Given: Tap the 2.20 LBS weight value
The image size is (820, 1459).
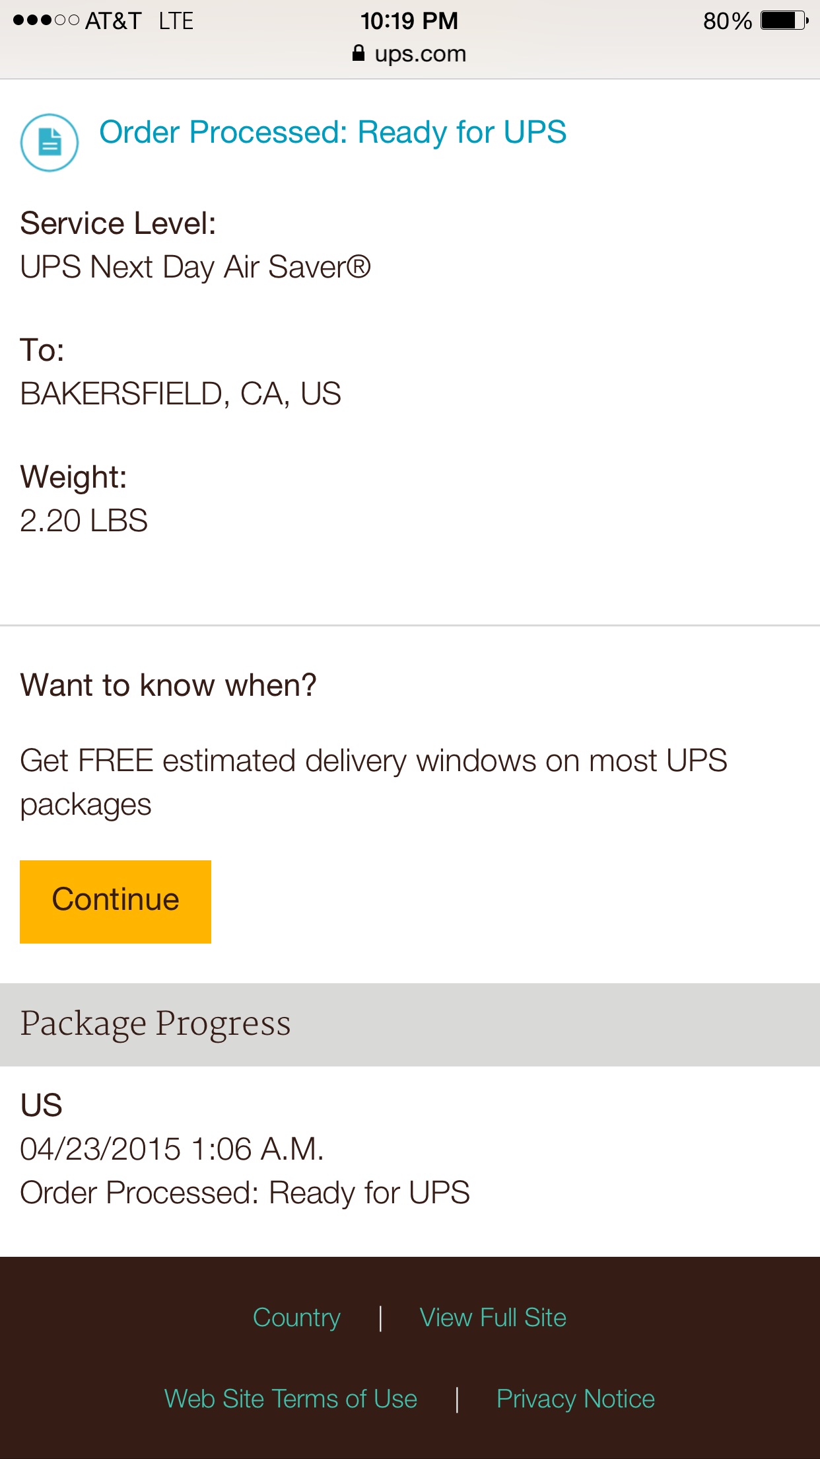Looking at the screenshot, I should [84, 521].
